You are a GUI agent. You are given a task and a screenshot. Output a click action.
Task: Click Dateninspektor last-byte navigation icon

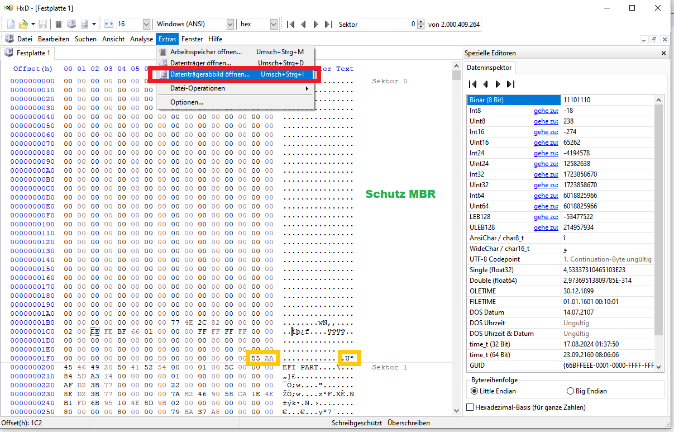pos(510,84)
